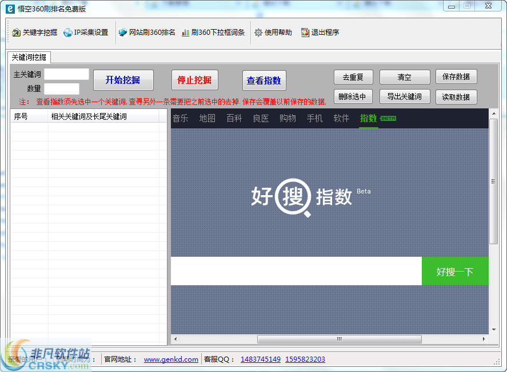Click QQ number 1483745149 link

pos(261,359)
